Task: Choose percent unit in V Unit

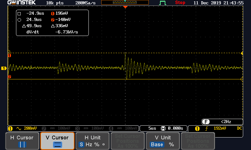Action: pos(171,145)
